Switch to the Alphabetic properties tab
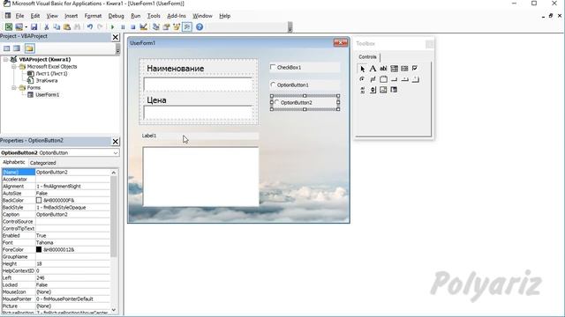Screen dimensions: 565x317 (14, 162)
